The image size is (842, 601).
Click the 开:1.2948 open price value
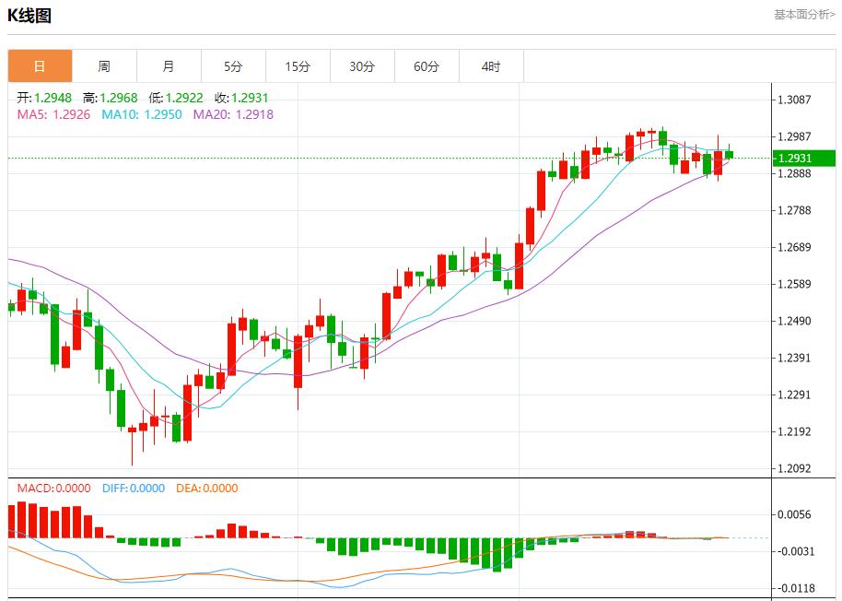click(x=44, y=98)
